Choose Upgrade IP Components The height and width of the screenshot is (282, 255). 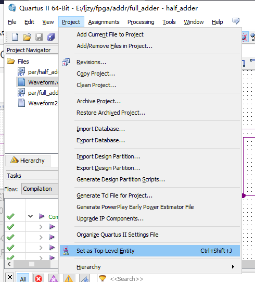150,219
